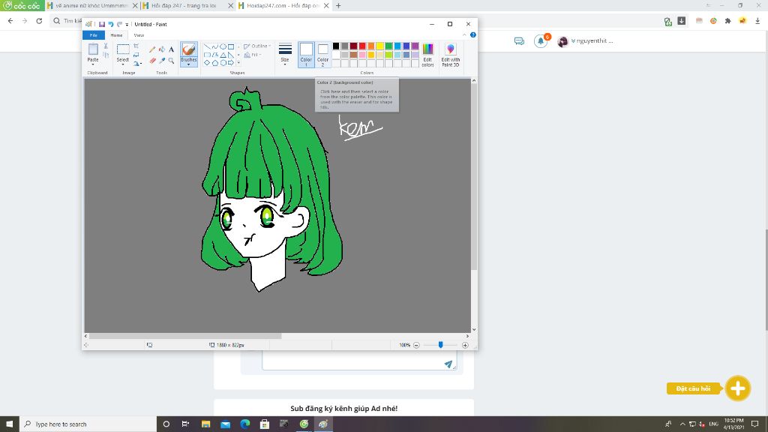768x432 pixels.
Task: Click the send arrow in the answer box
Action: (x=448, y=364)
